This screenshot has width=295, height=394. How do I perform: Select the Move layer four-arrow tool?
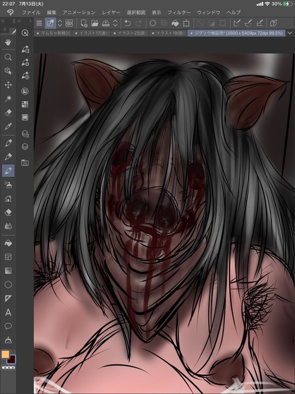[x=8, y=85]
